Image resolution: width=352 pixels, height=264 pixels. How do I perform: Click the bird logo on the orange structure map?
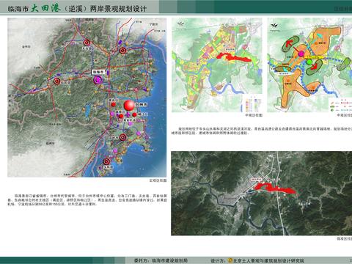(275, 25)
